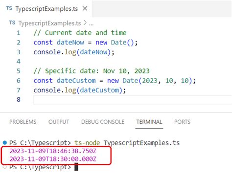The width and height of the screenshot is (232, 180).
Task: Switch to the OUTPUT panel tab
Action: [59, 122]
